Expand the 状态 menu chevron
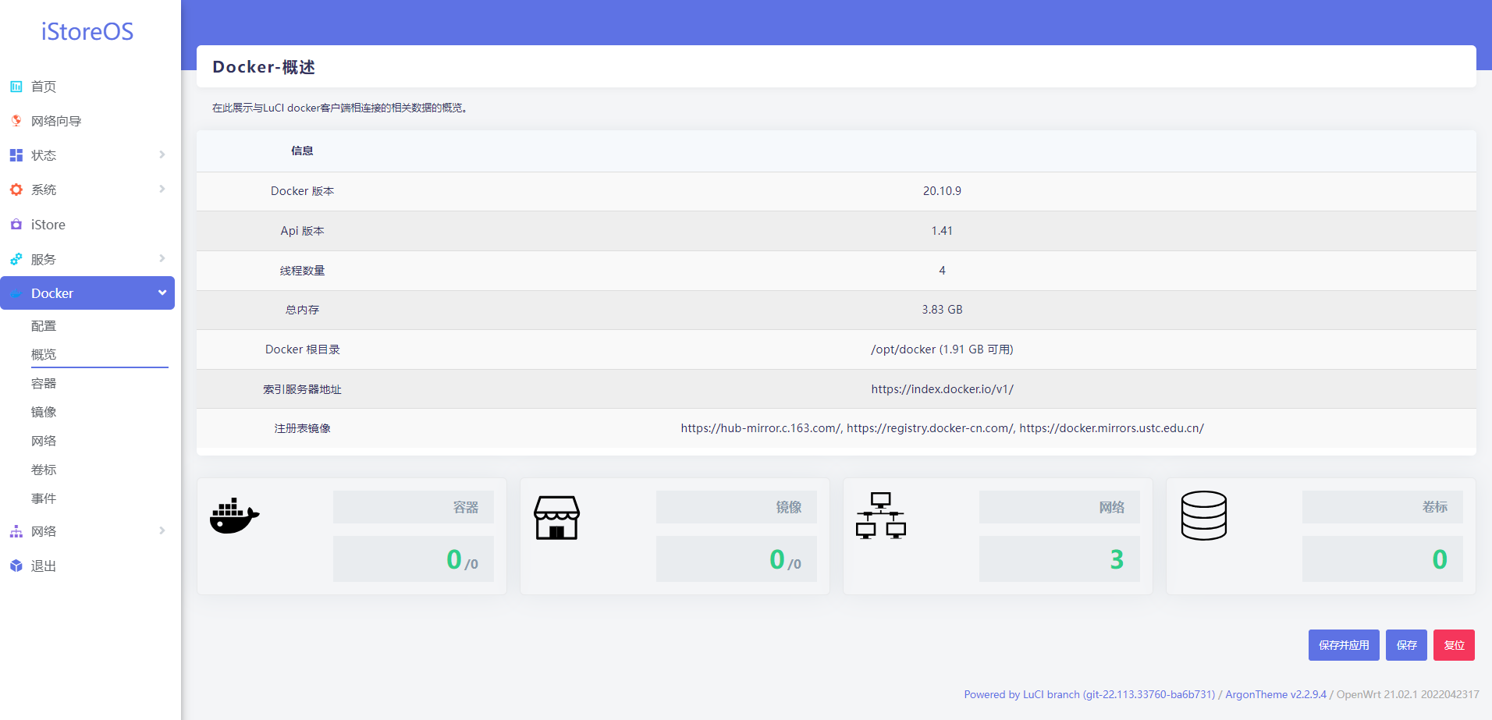Screen dimensions: 1492x720 (162, 154)
